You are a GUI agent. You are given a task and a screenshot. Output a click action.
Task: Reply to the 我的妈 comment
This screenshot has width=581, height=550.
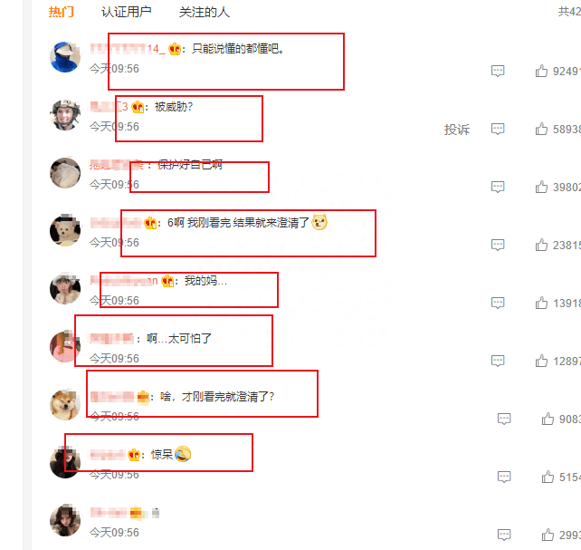(x=498, y=303)
